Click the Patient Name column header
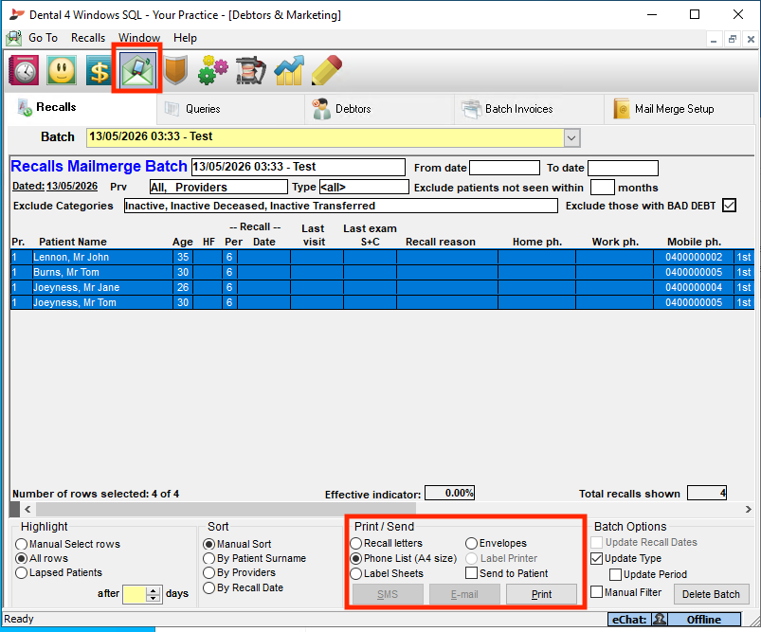Viewport: 761px width, 632px height. click(73, 242)
